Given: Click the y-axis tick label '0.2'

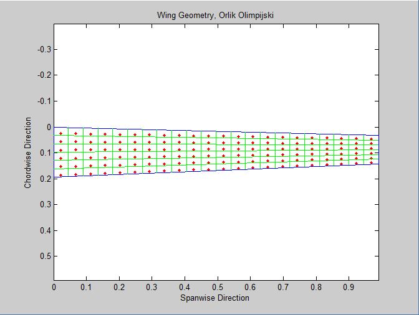Looking at the screenshot, I should click(46, 179).
